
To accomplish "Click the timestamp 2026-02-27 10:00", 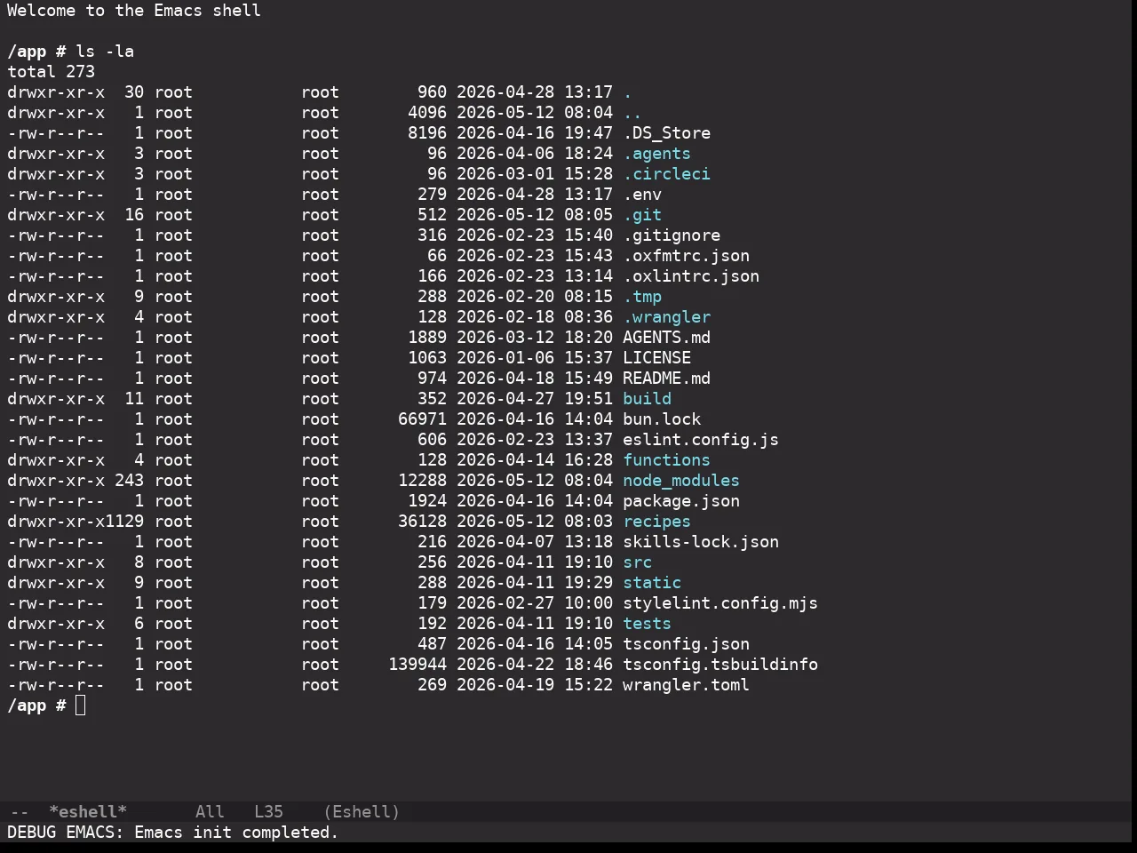I will (x=535, y=603).
